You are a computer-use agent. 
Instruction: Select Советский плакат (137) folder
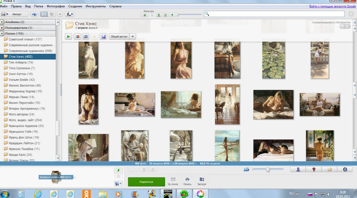pos(28,39)
